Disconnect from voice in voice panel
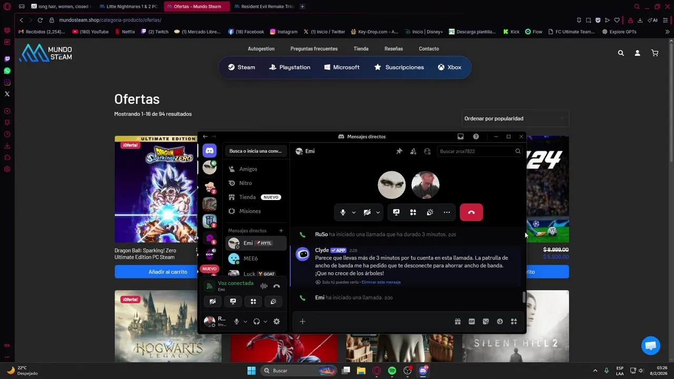The height and width of the screenshot is (379, 674). point(276,286)
